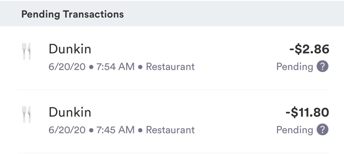Select the -$2.86 amount
This screenshot has height=154, width=344.
309,49
